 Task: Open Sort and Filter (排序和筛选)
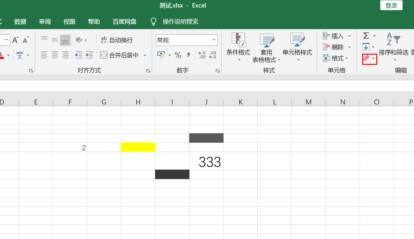(394, 46)
